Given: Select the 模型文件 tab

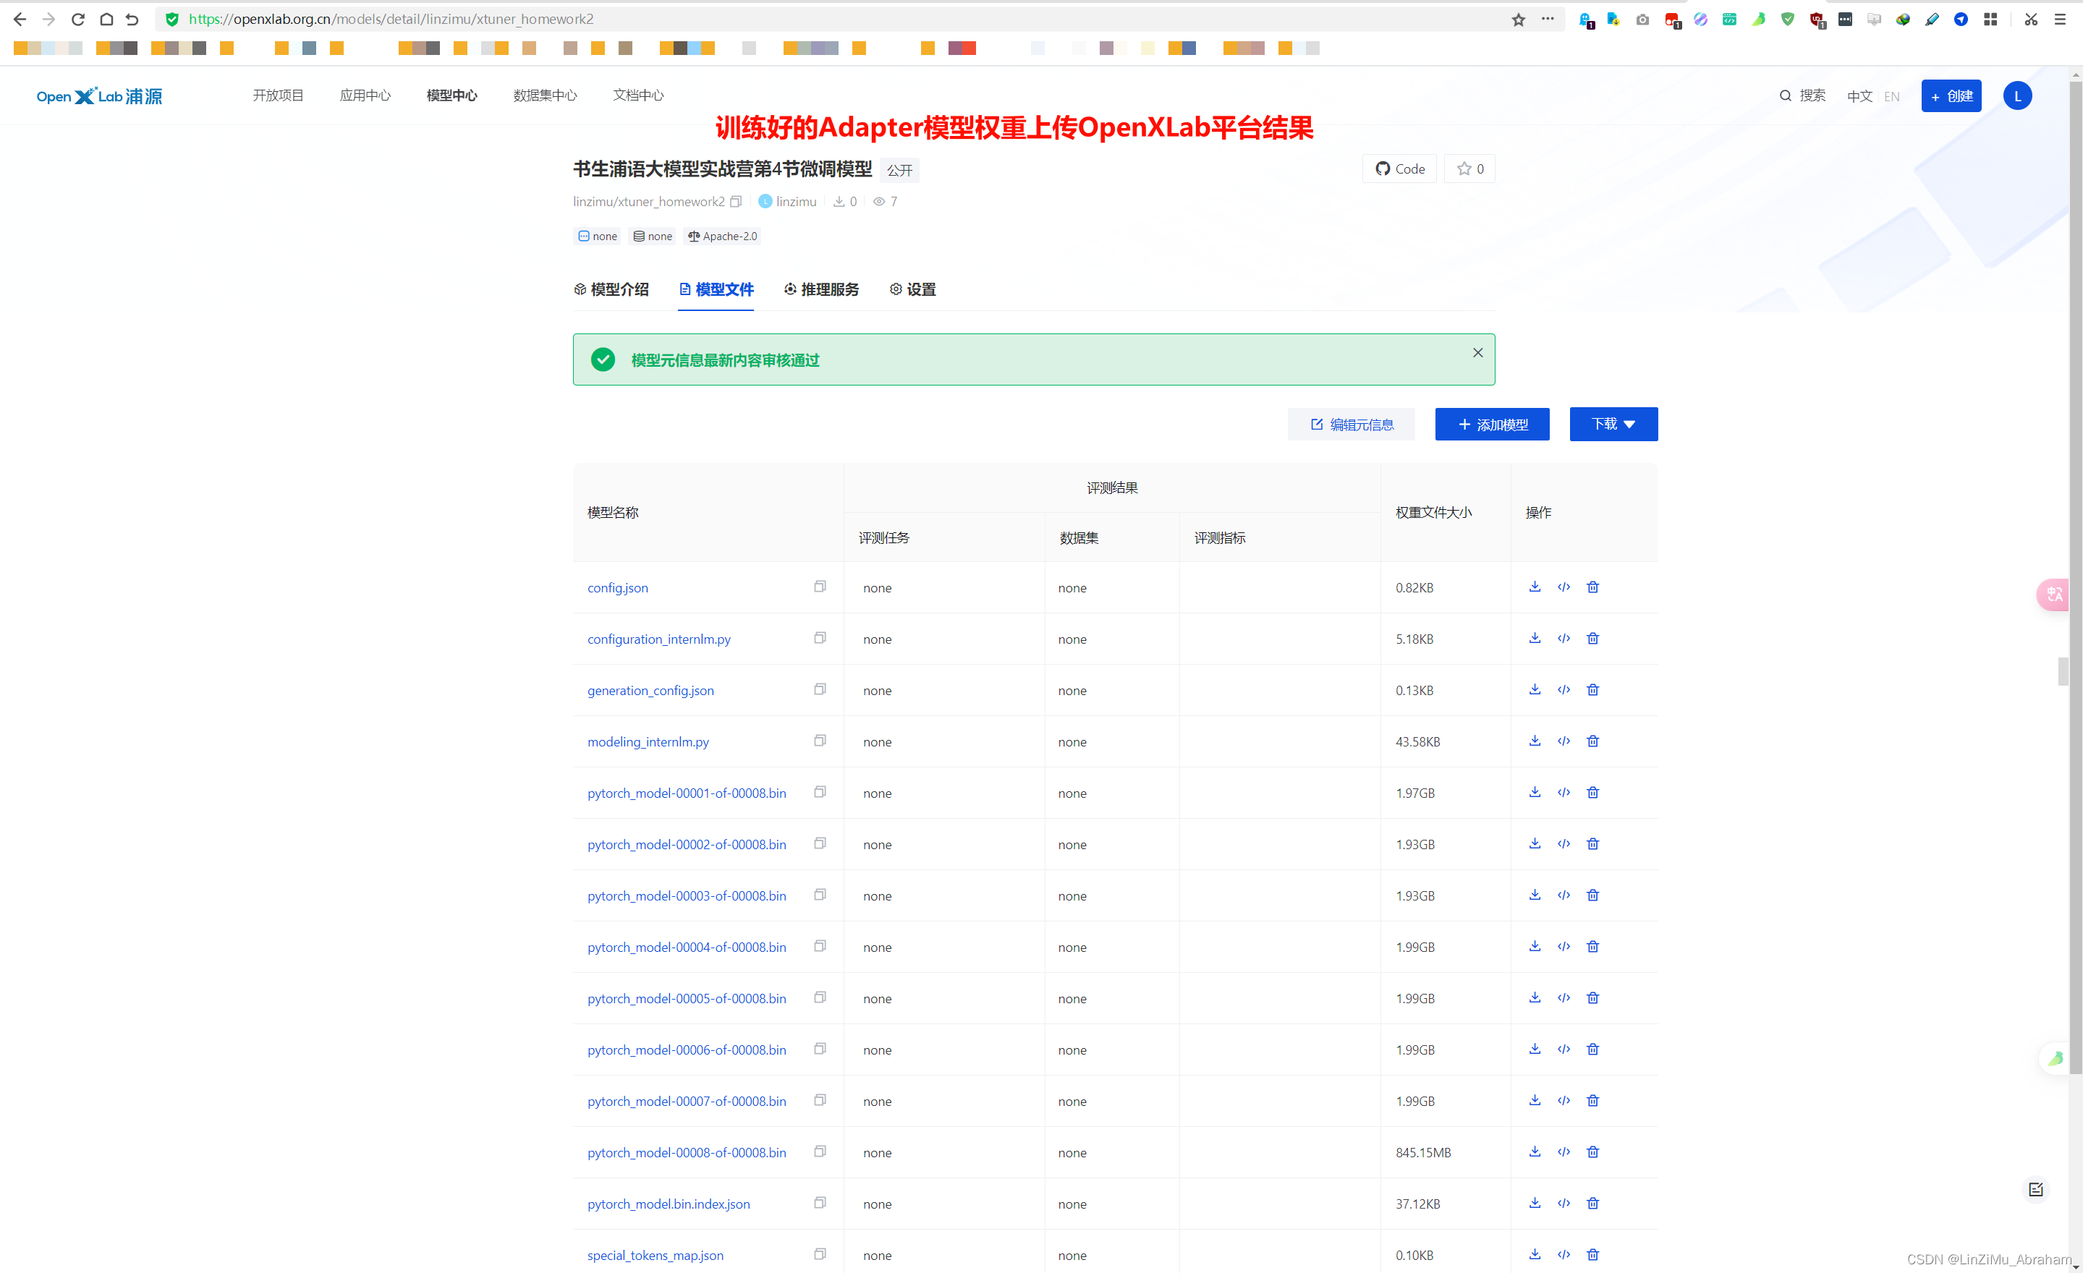Looking at the screenshot, I should click(716, 289).
